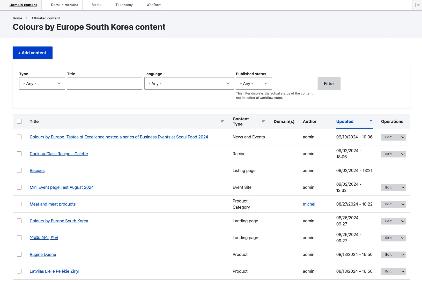
Task: Click the Title column sort icon
Action: tap(222, 121)
